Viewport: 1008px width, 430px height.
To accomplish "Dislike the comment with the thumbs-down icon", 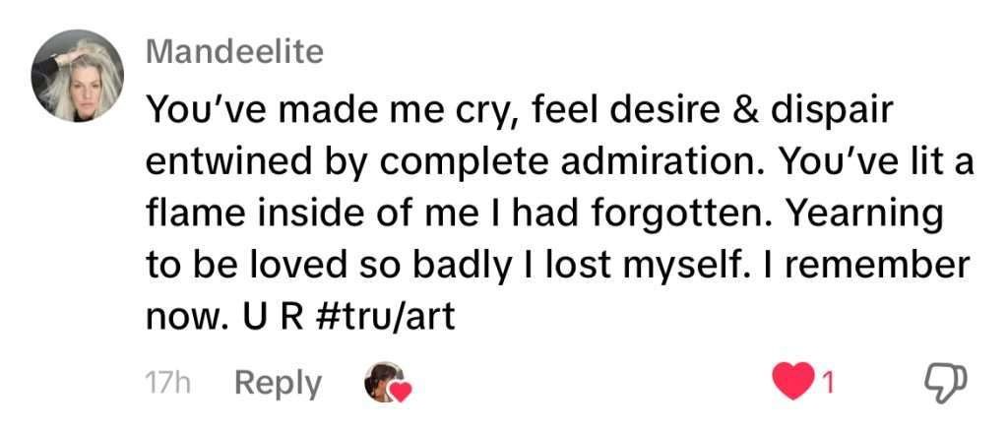I will point(947,384).
